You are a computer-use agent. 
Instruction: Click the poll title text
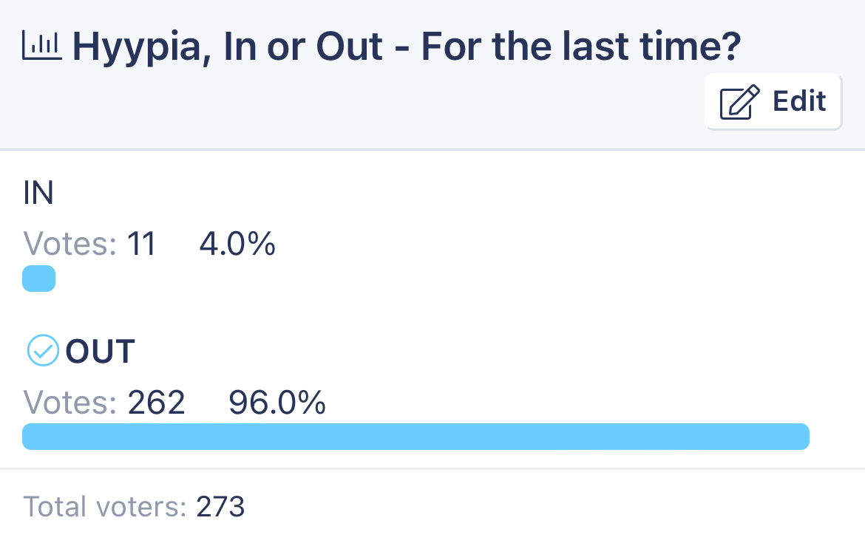[x=407, y=47]
